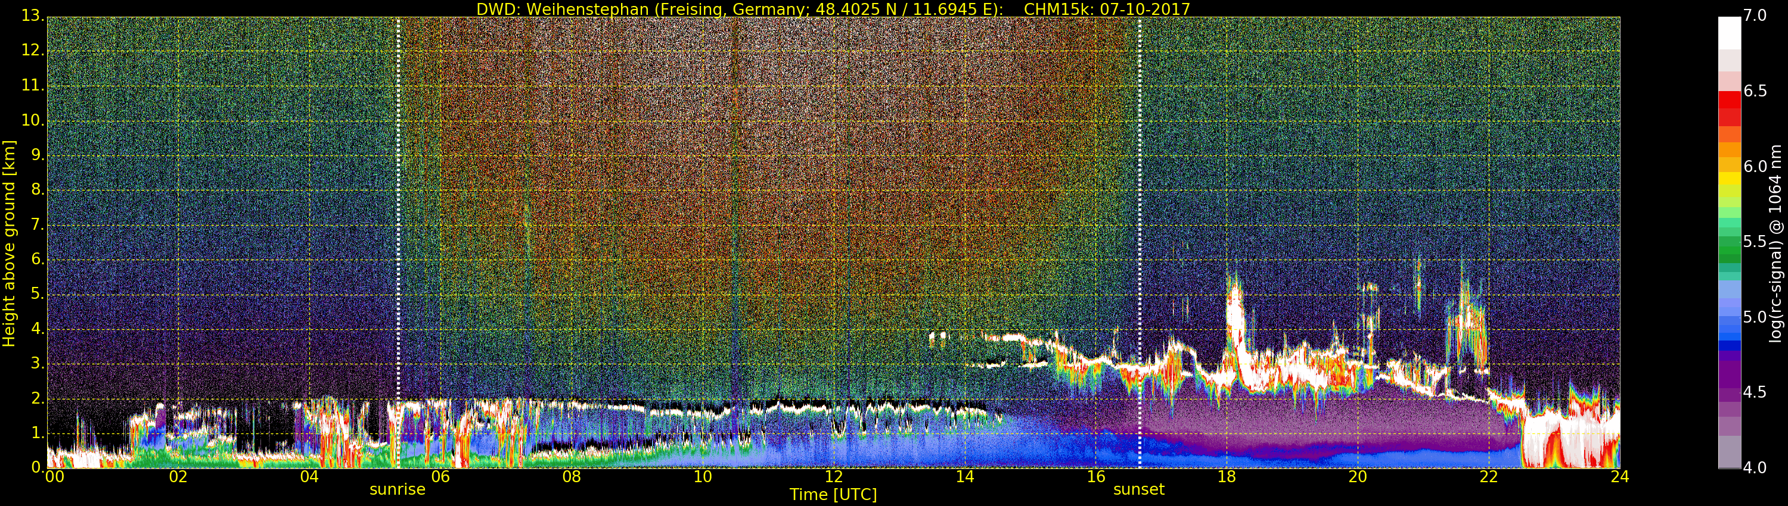Click the "10" time axis tick label
This screenshot has height=506, width=1788.
703,477
